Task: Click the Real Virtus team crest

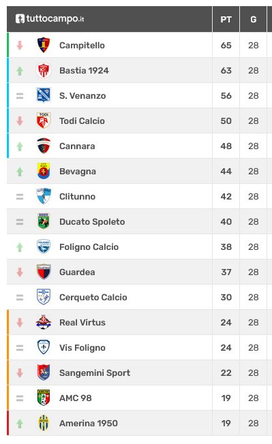Action: click(x=44, y=322)
